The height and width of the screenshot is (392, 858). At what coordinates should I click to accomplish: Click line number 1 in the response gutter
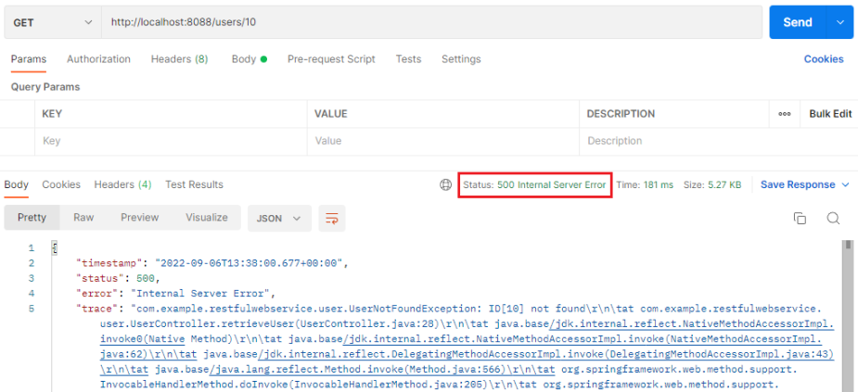[x=32, y=248]
